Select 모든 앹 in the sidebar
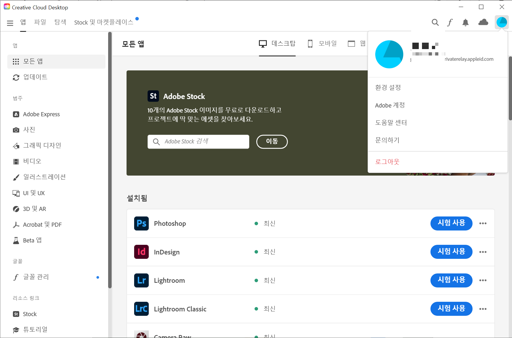The image size is (512, 338). (x=56, y=61)
